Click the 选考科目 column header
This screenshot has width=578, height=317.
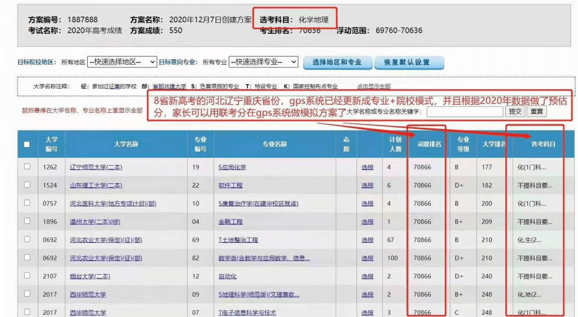click(543, 144)
